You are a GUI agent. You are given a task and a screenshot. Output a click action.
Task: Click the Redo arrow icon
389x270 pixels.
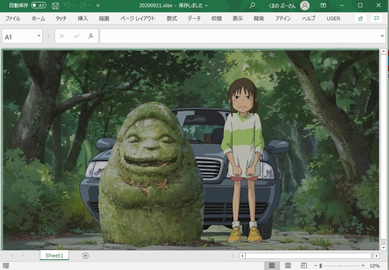(x=83, y=5)
